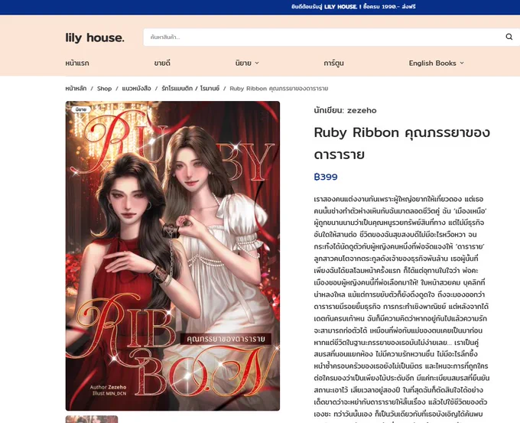Click the ฿399 price text

click(325, 177)
